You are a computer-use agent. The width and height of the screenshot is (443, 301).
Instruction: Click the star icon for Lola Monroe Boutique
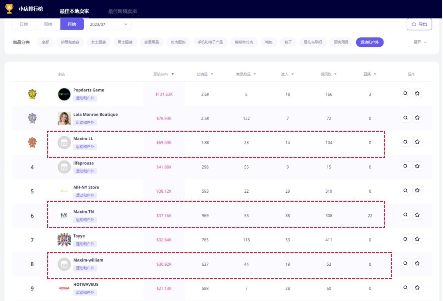[x=417, y=118]
